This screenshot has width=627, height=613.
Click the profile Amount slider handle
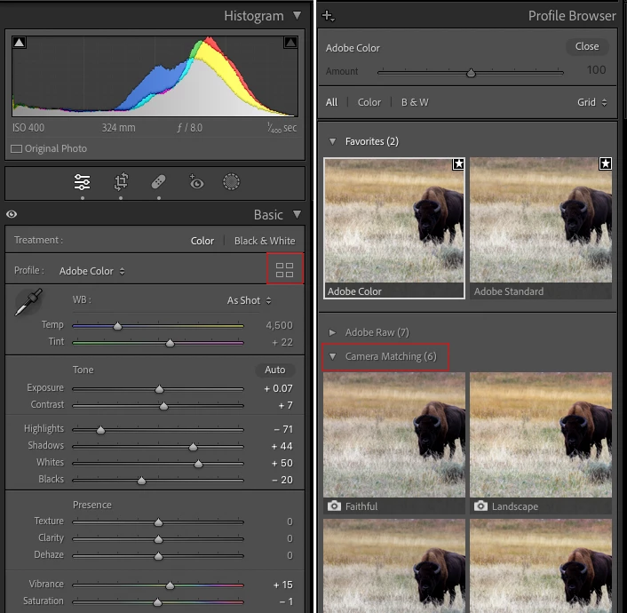(471, 73)
